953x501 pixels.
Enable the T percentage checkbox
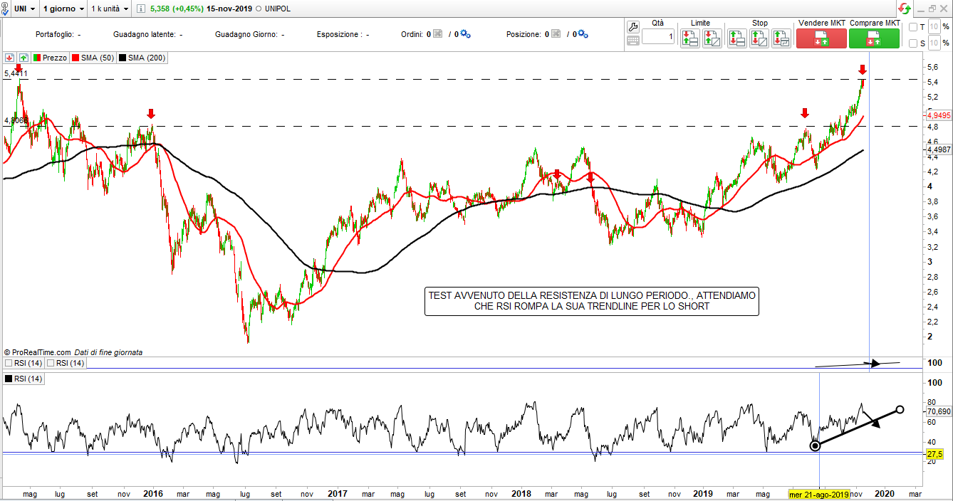point(914,27)
